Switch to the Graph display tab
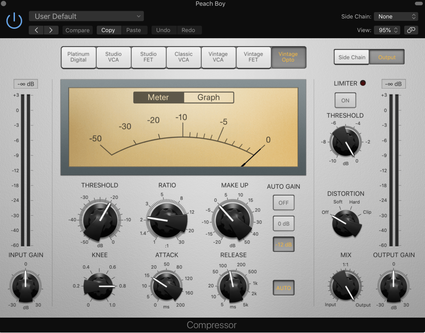Image resolution: width=425 pixels, height=333 pixels. pyautogui.click(x=208, y=97)
